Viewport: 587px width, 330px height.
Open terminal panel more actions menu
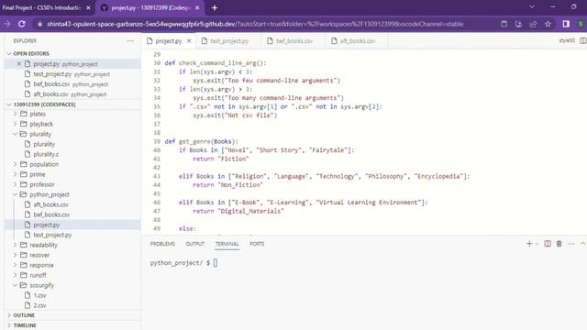[570, 244]
